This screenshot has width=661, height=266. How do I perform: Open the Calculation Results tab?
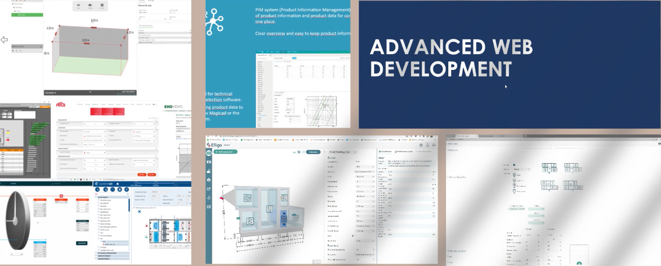(x=146, y=26)
